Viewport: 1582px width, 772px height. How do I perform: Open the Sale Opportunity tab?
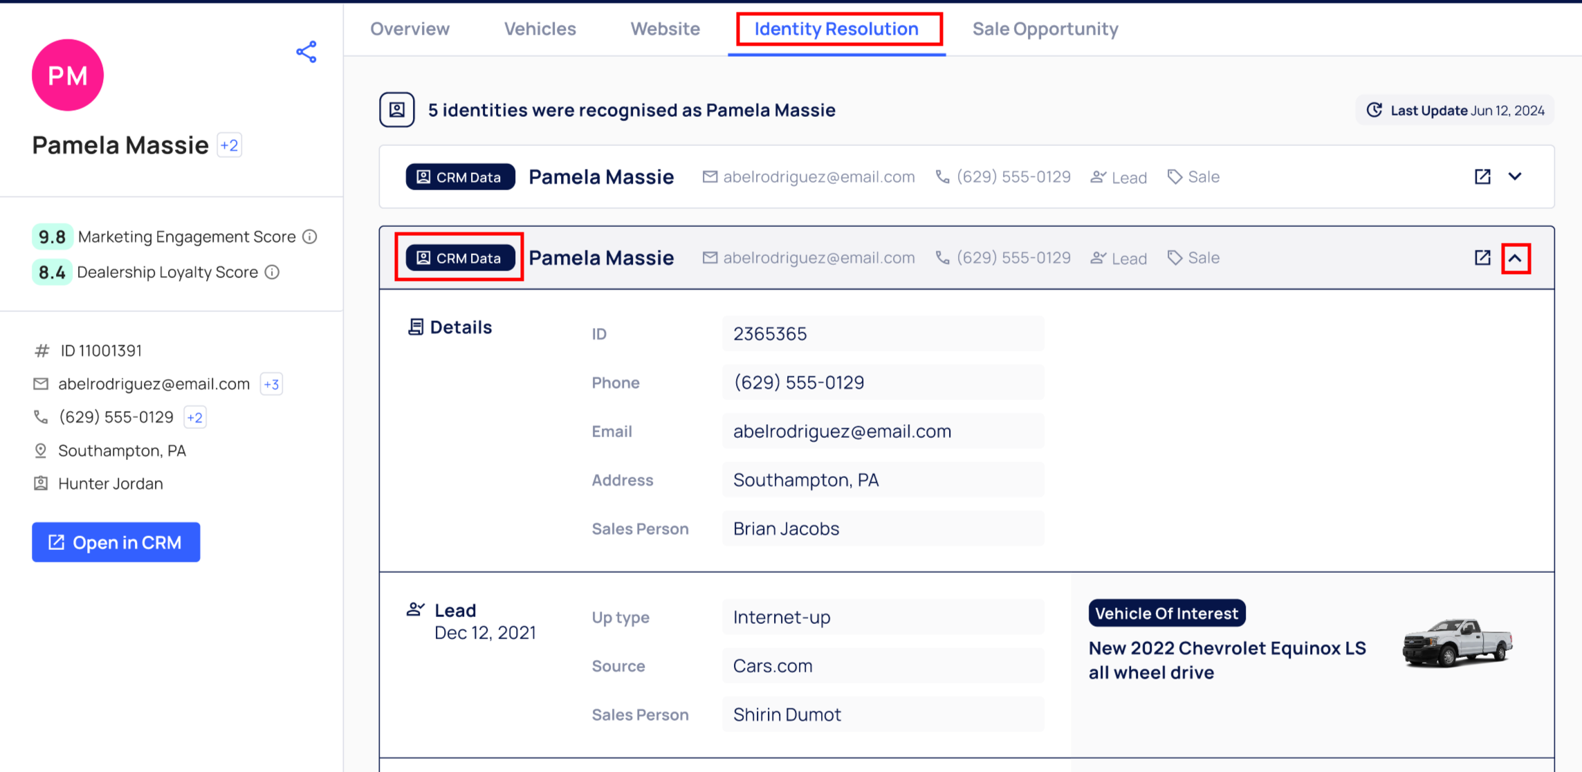click(1045, 29)
